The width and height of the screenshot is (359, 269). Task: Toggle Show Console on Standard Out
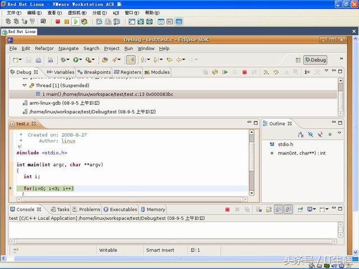click(x=278, y=209)
